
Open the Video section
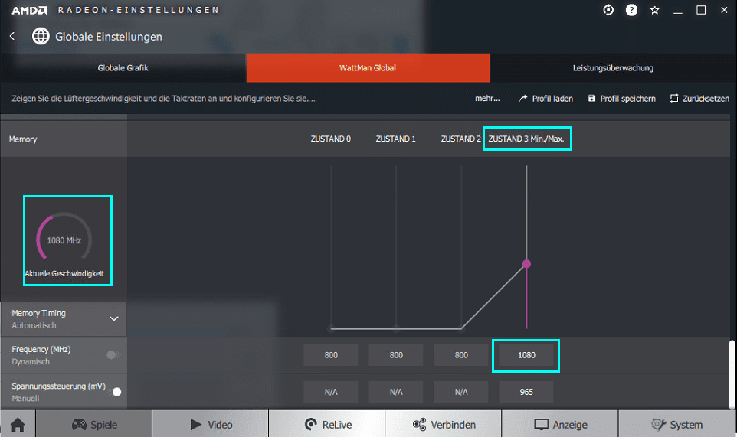(x=211, y=424)
